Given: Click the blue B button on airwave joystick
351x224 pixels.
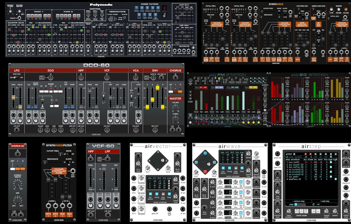Looking at the screenshot, I should click(x=205, y=153).
